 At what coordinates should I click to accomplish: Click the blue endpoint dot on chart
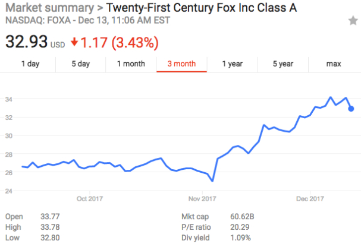[351, 109]
